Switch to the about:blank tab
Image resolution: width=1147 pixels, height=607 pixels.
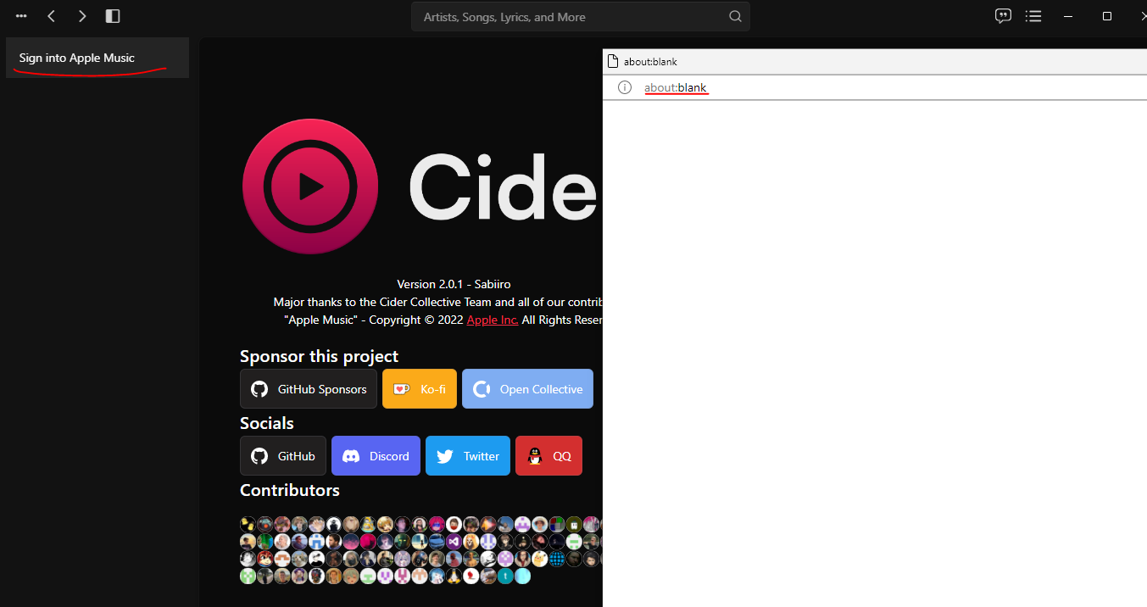pos(651,61)
